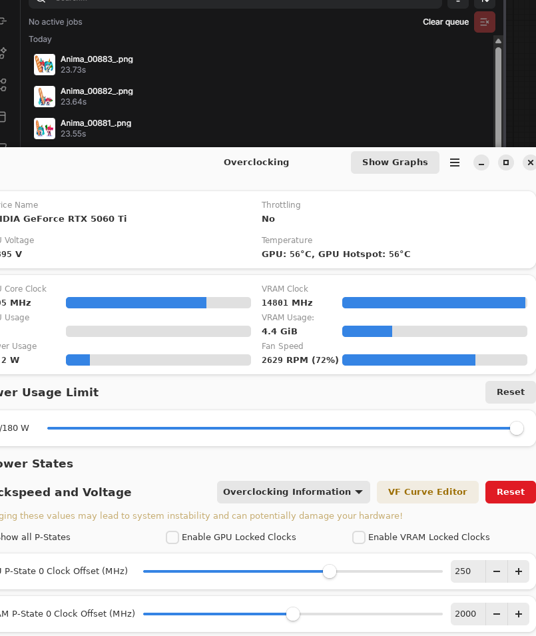Image resolution: width=536 pixels, height=636 pixels.
Task: Click the scrollbar up arrow in the job queue
Action: point(498,41)
